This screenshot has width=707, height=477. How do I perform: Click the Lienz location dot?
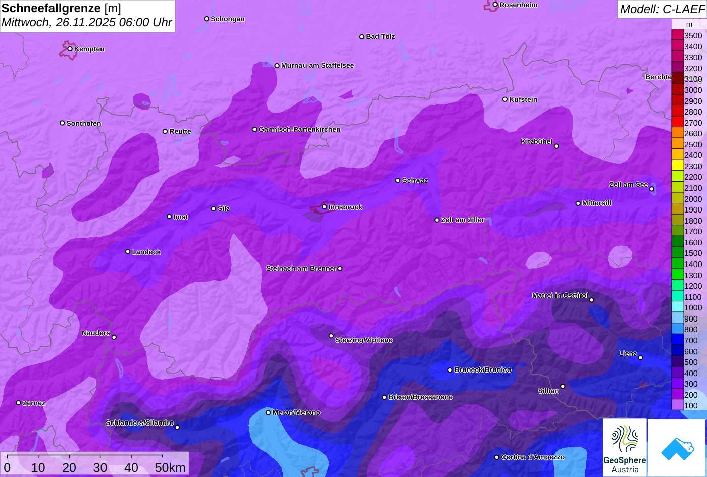[640, 358]
